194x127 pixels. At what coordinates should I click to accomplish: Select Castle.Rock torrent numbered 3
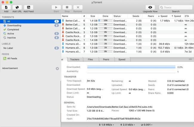pos(127,32)
